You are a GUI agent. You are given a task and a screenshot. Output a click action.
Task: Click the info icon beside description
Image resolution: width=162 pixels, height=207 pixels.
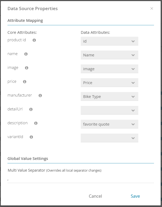(x=36, y=123)
